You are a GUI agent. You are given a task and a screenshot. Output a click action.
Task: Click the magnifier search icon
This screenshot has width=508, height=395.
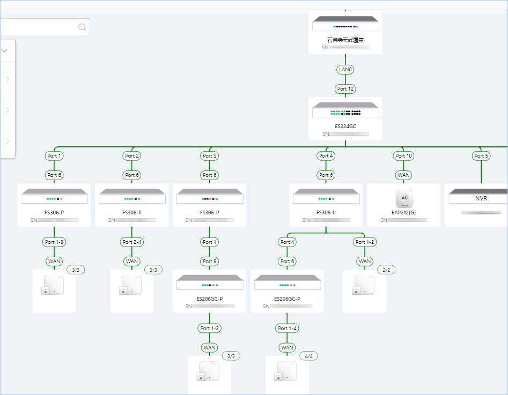coord(82,27)
